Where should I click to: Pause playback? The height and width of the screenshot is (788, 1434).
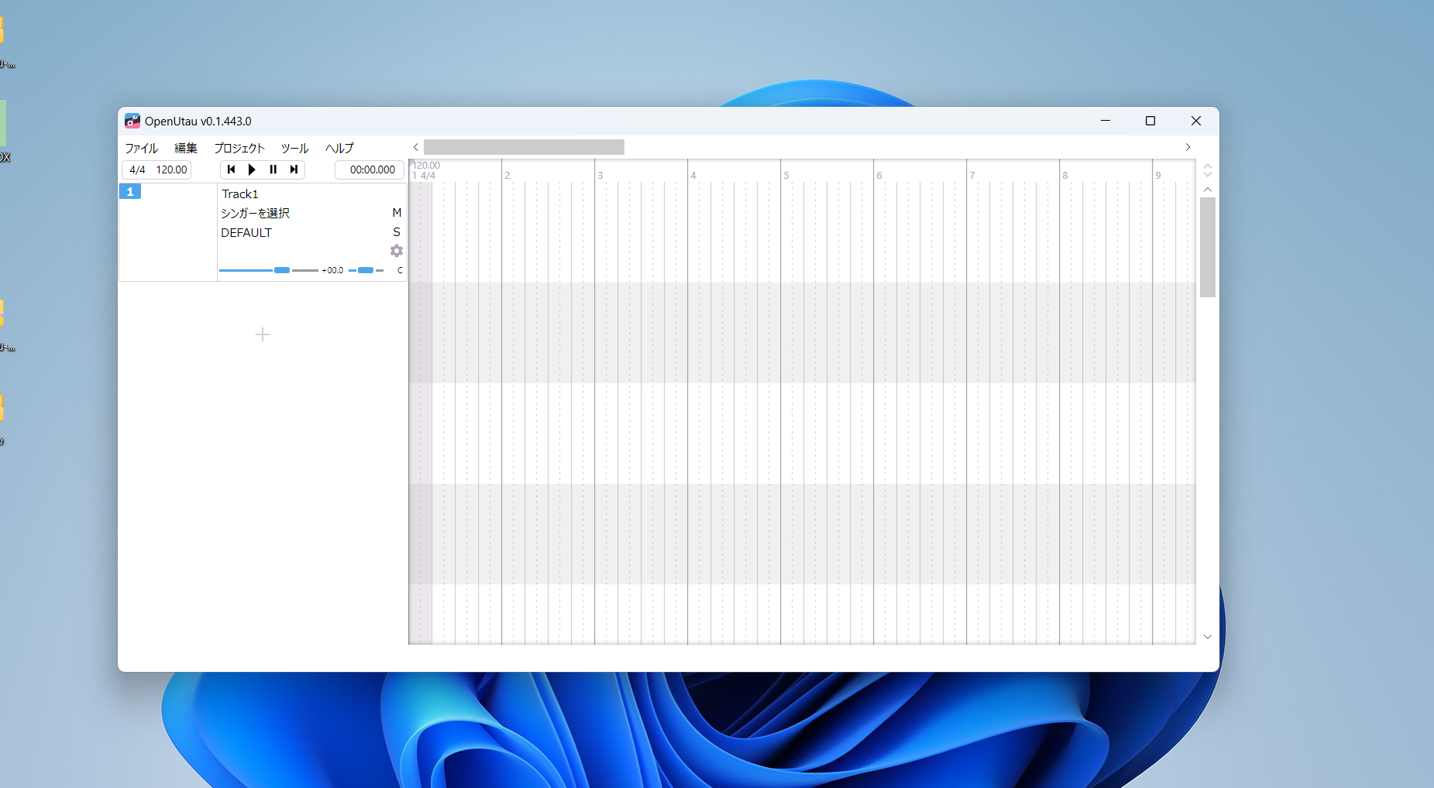pyautogui.click(x=273, y=170)
